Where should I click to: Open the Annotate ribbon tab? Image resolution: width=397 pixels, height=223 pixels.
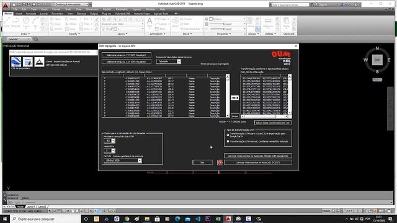click(31, 14)
